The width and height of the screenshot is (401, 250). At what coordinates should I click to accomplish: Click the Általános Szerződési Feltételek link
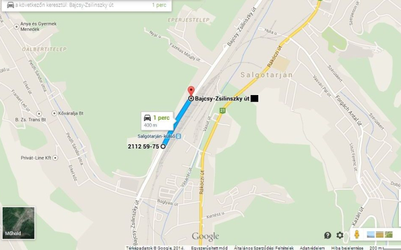(264, 248)
